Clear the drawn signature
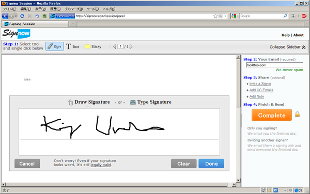 (183, 164)
